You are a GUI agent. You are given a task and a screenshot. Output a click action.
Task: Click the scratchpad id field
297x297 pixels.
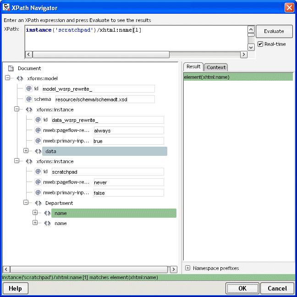(x=108, y=172)
